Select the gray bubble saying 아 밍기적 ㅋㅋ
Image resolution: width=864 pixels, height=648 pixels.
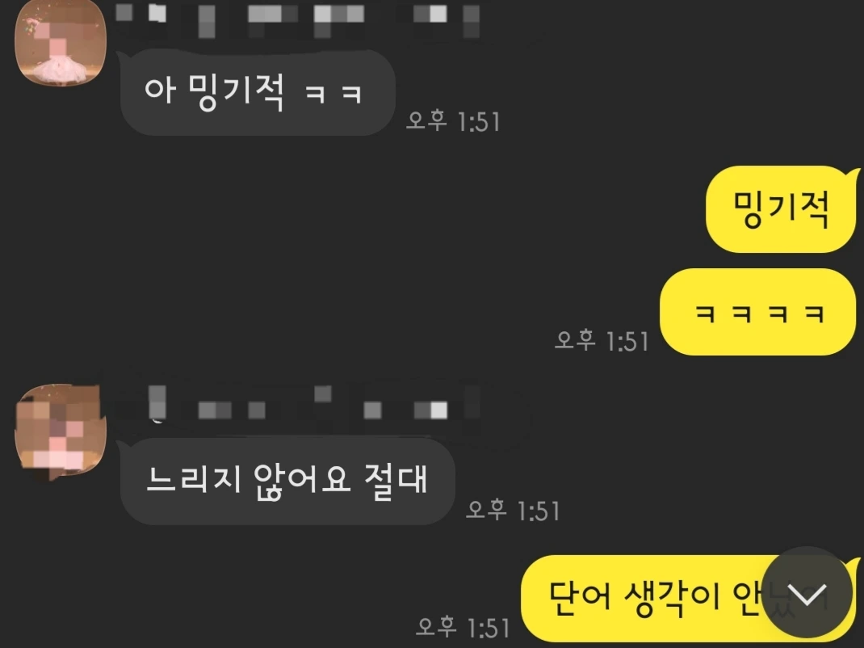pos(258,92)
